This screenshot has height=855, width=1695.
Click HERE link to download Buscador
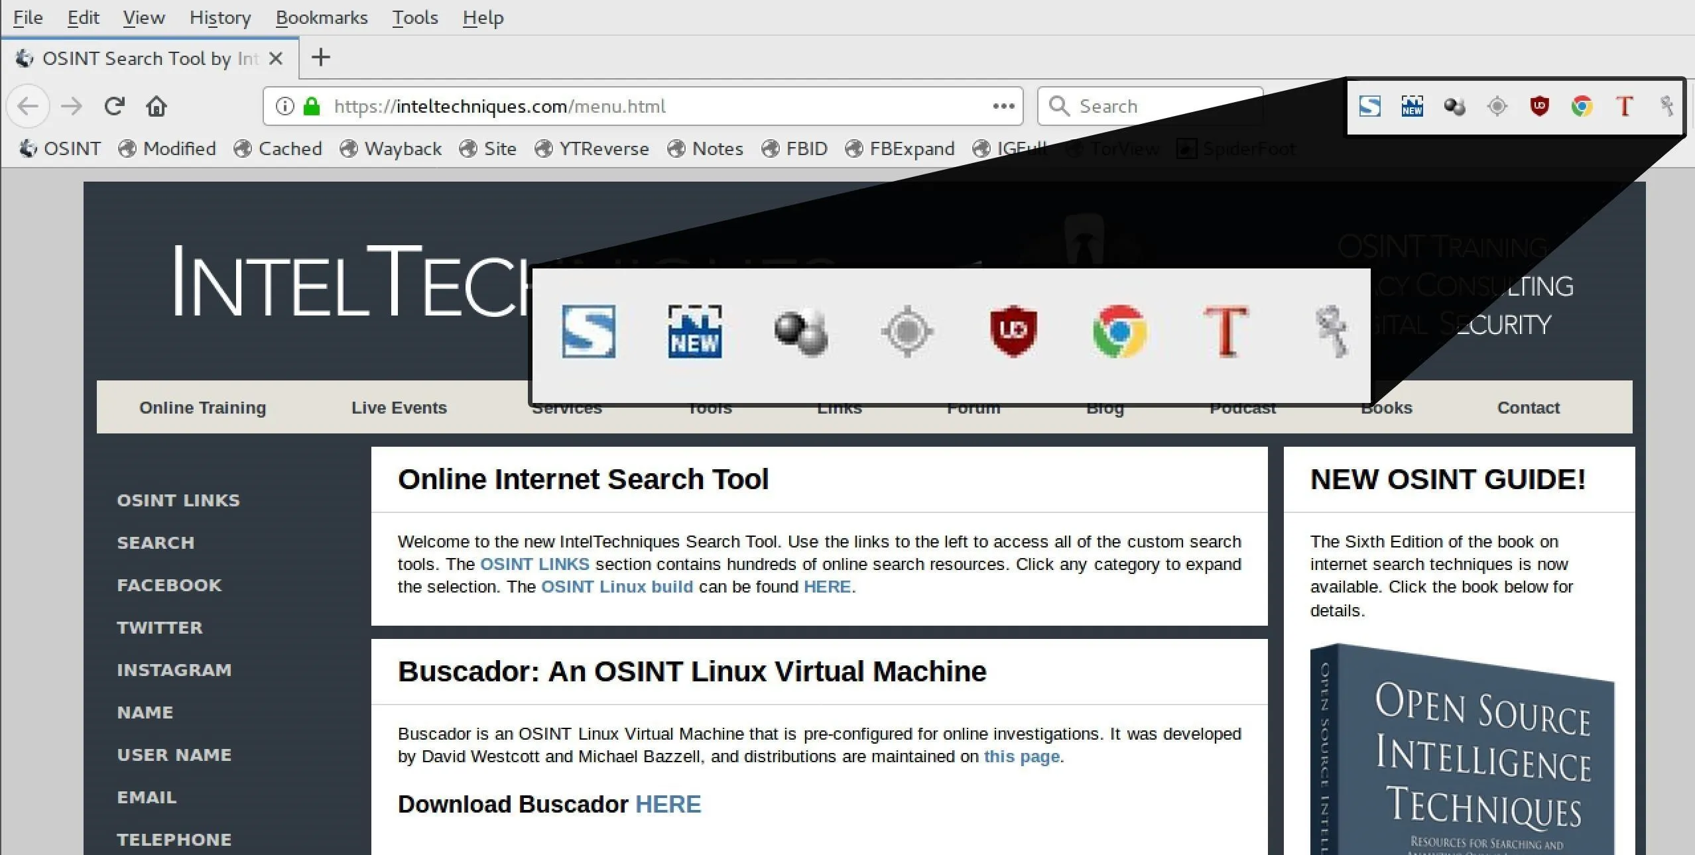click(668, 804)
